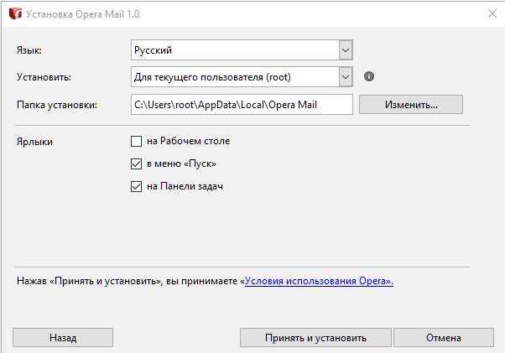Screen dimensions: 505x353
Task: Uncheck the taskbar shortcut checkbox
Action: [x=136, y=187]
